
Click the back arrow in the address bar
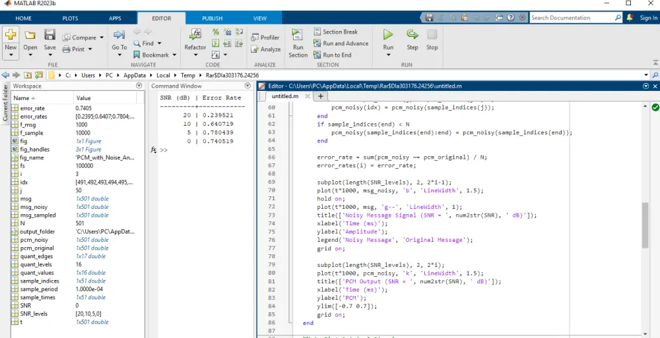tap(5, 75)
